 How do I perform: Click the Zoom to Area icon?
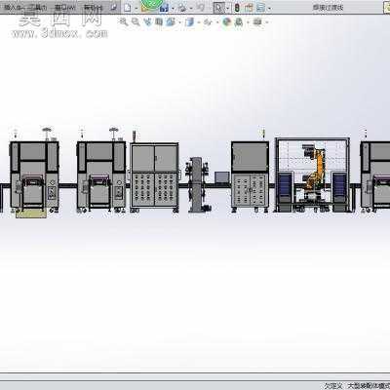tap(136, 21)
